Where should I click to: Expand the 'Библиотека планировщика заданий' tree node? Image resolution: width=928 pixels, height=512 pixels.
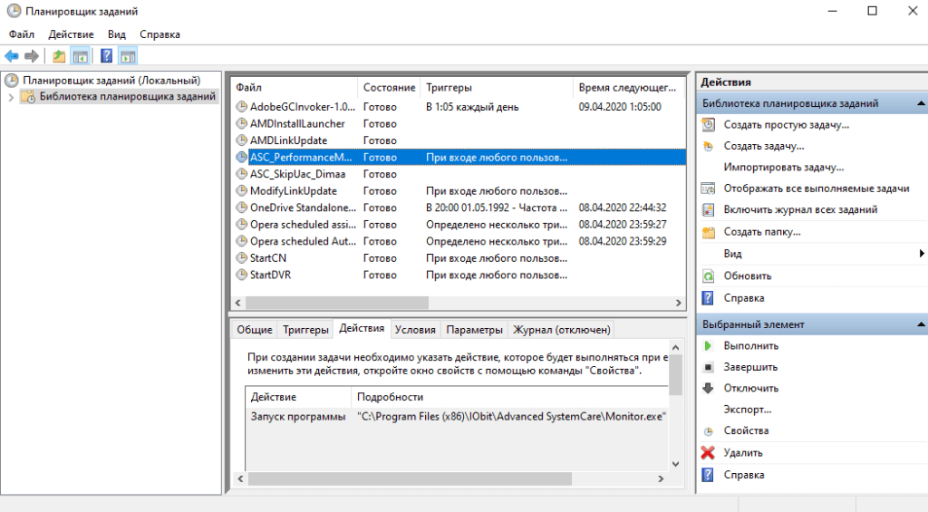[x=10, y=97]
